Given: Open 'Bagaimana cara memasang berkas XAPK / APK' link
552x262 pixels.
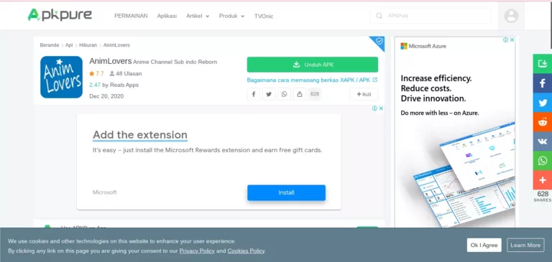Looking at the screenshot, I should [x=312, y=80].
